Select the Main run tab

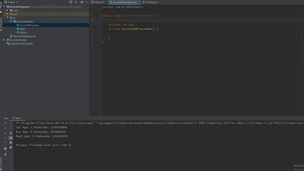18,118
